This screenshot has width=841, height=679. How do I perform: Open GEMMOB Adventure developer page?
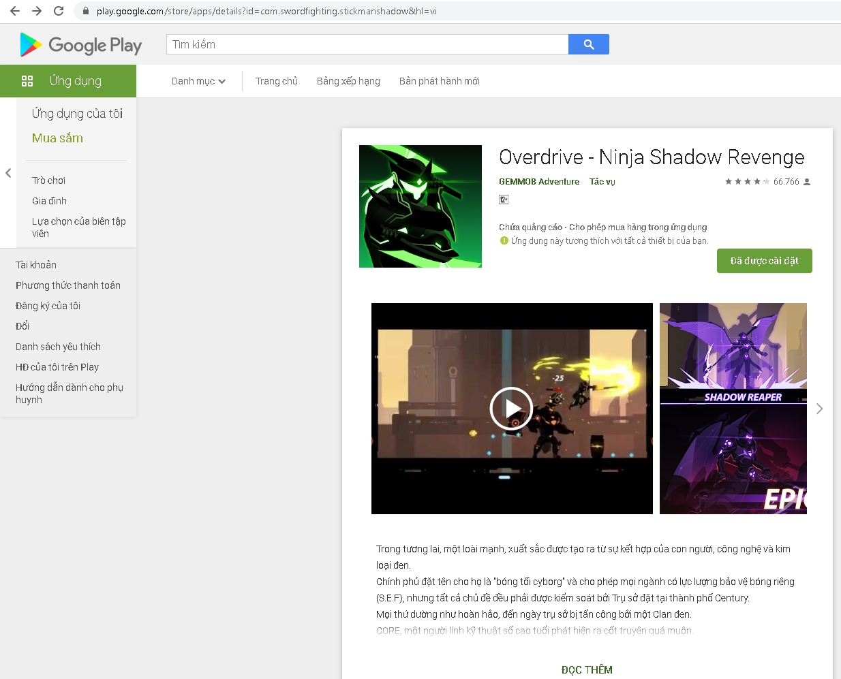(539, 182)
